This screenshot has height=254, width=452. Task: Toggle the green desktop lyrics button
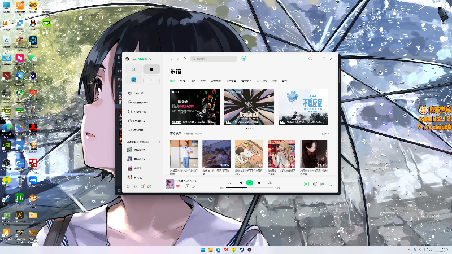tap(306, 184)
